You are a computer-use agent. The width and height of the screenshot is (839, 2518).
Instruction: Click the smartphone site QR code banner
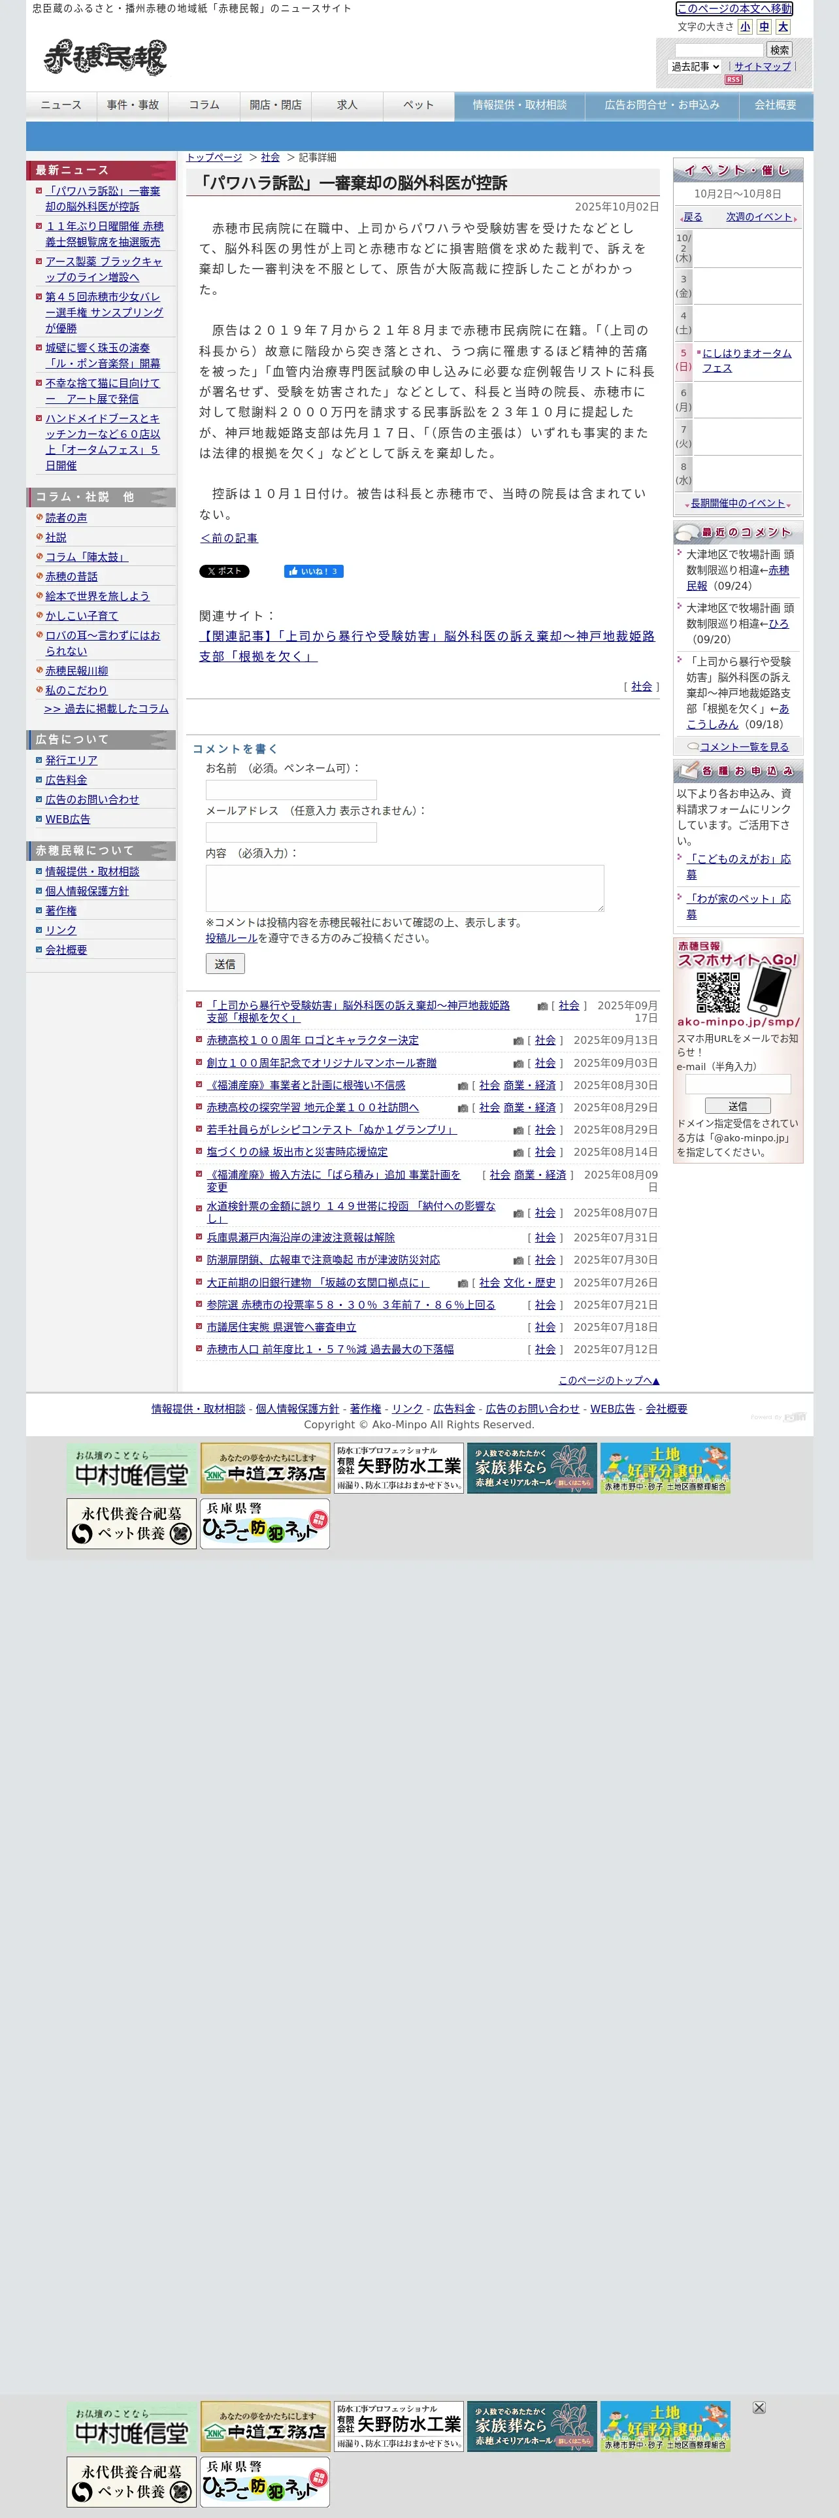click(x=738, y=984)
